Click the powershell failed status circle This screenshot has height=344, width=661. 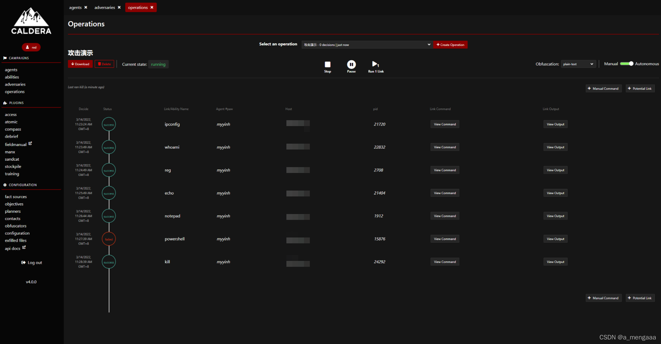coord(109,239)
